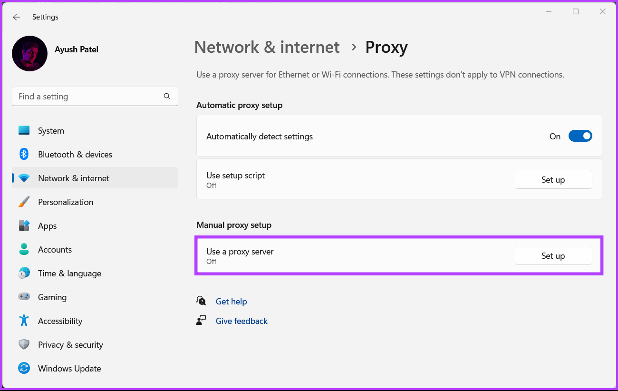Select the System icon in sidebar
The image size is (618, 391).
[24, 130]
